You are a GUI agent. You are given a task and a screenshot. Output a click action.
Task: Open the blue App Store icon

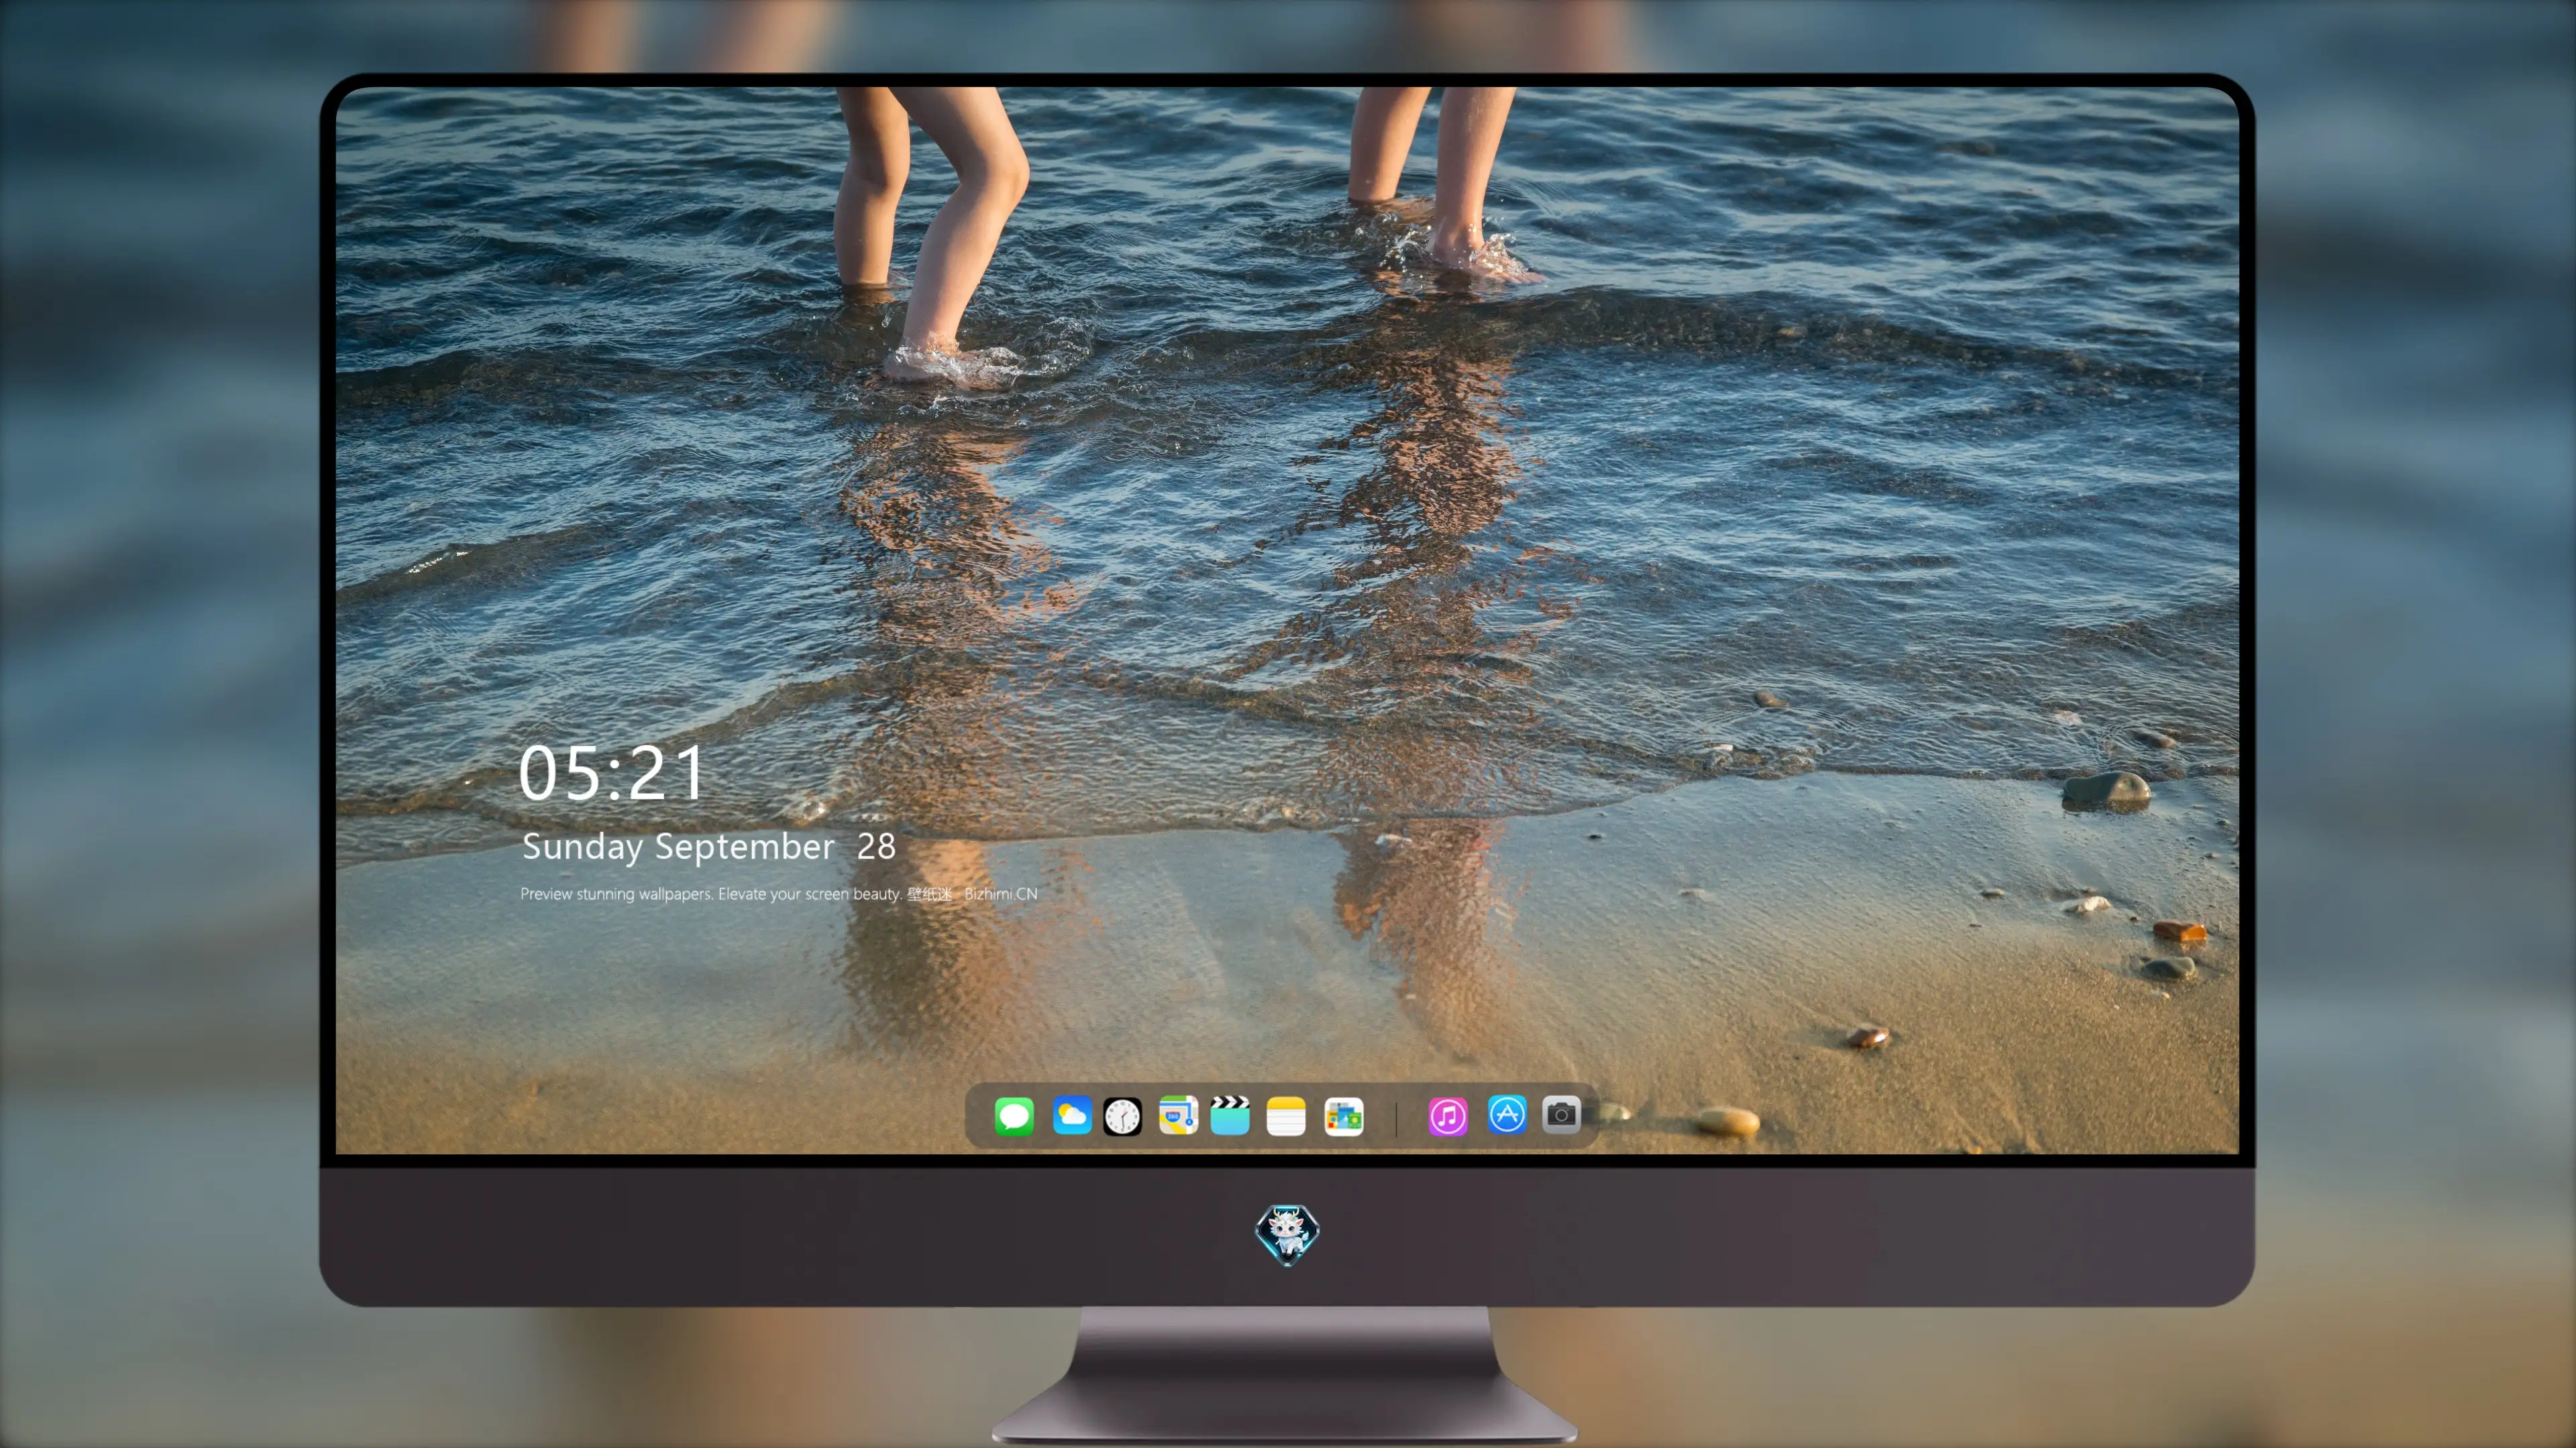coord(1507,1114)
